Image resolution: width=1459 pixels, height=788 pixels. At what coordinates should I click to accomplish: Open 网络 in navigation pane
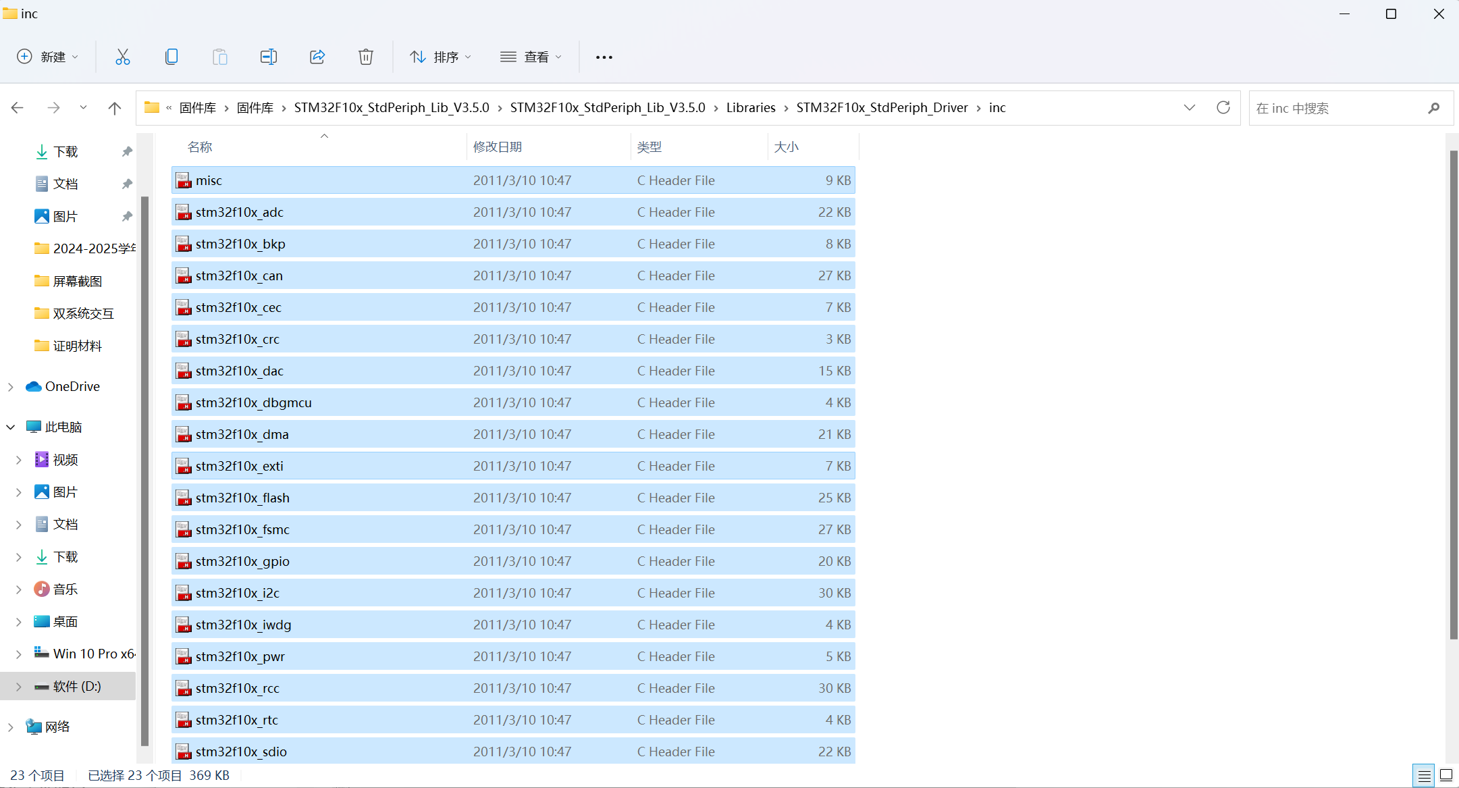click(48, 727)
